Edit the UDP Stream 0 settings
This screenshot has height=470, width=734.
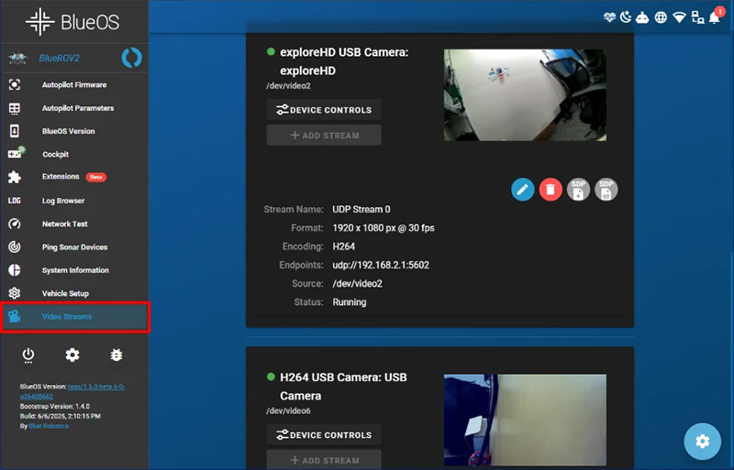click(522, 190)
